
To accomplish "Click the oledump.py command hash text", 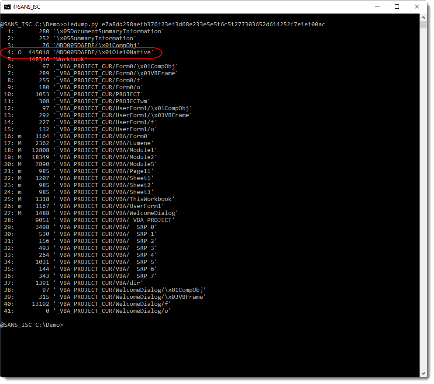I will coord(213,24).
